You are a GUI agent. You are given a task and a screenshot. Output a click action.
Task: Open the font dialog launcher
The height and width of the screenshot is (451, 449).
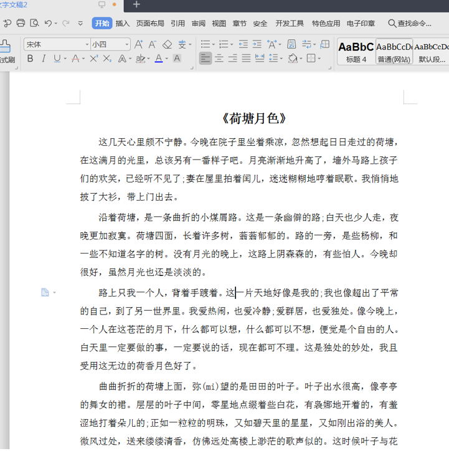point(192,68)
